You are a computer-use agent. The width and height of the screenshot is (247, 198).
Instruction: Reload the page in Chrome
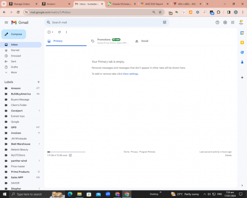[18, 12]
